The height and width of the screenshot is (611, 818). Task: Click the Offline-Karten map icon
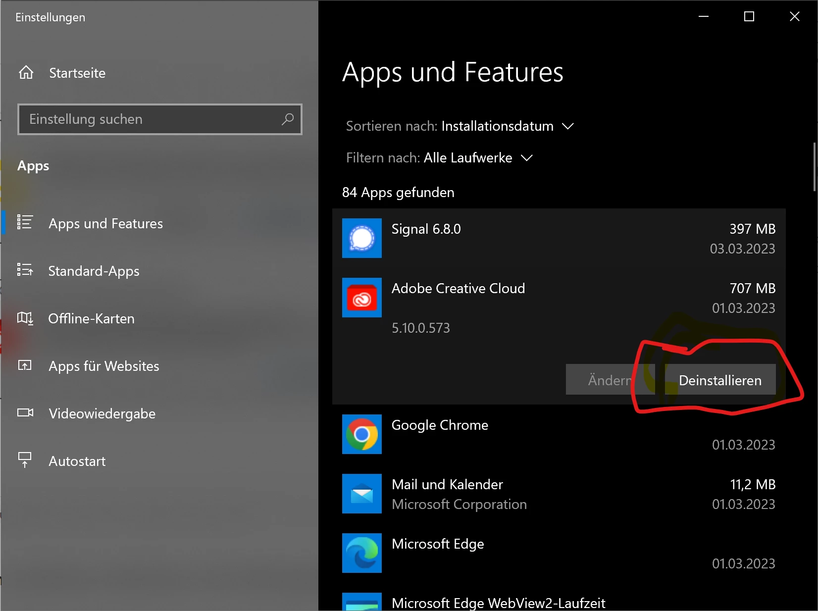pos(25,318)
